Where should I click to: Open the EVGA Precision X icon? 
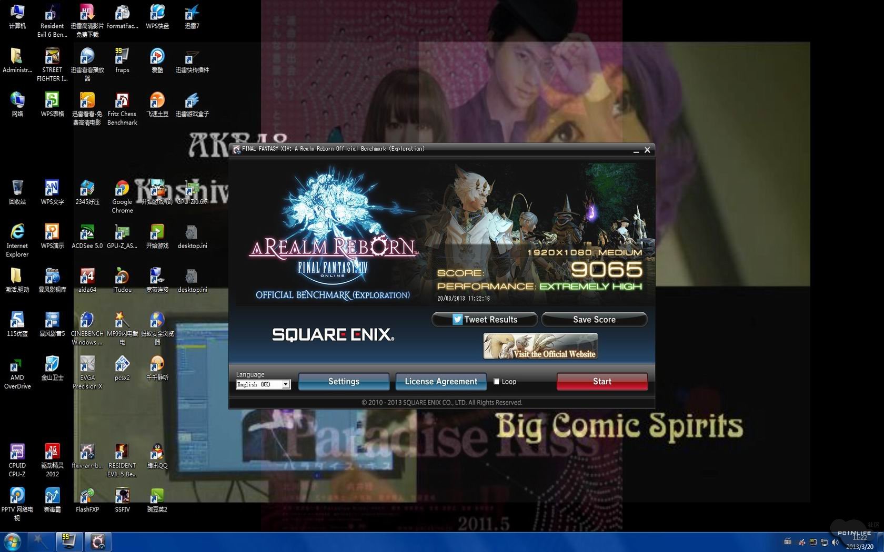(87, 372)
